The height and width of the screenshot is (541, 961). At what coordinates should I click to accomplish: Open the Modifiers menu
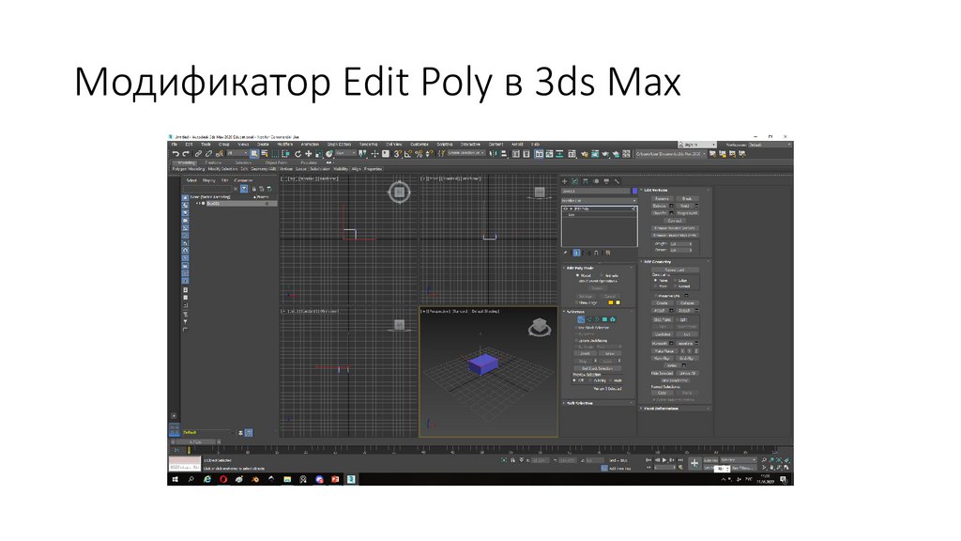[x=284, y=144]
